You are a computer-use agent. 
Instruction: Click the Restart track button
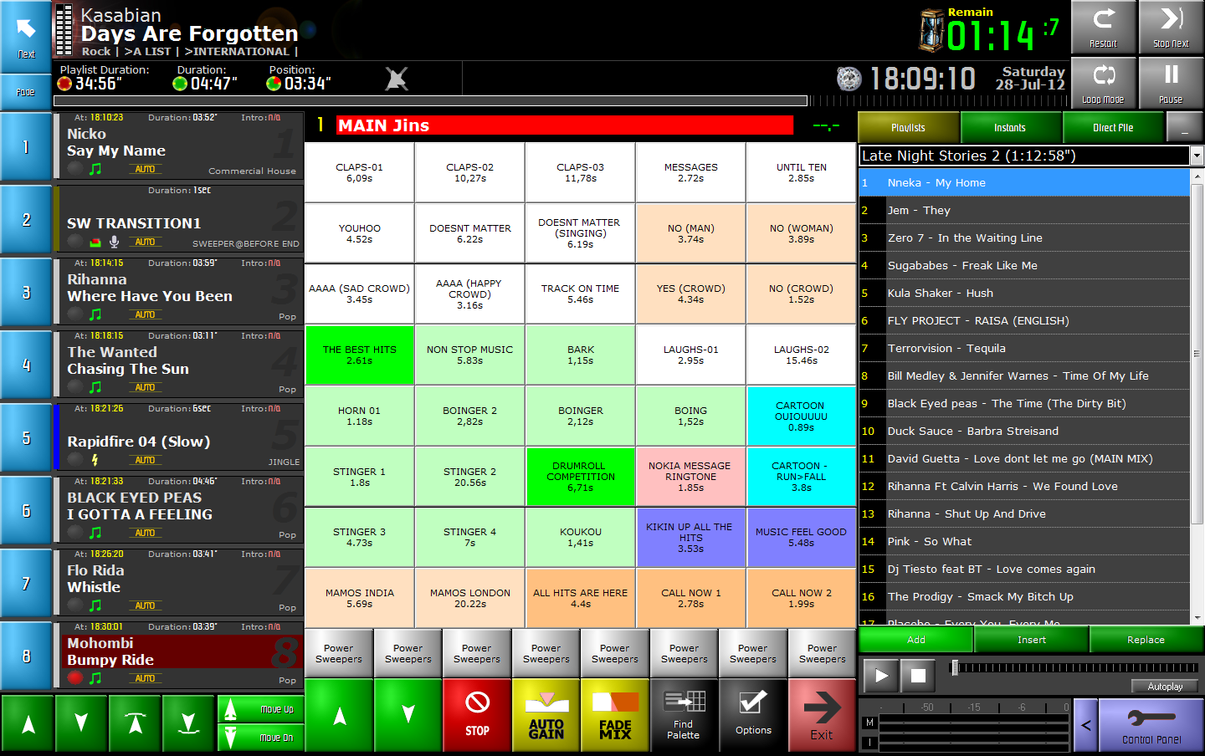point(1103,28)
